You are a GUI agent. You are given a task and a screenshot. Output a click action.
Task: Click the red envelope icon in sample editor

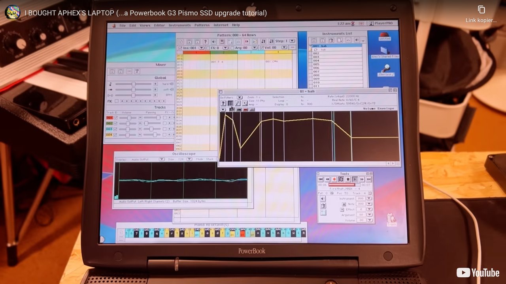(x=245, y=110)
